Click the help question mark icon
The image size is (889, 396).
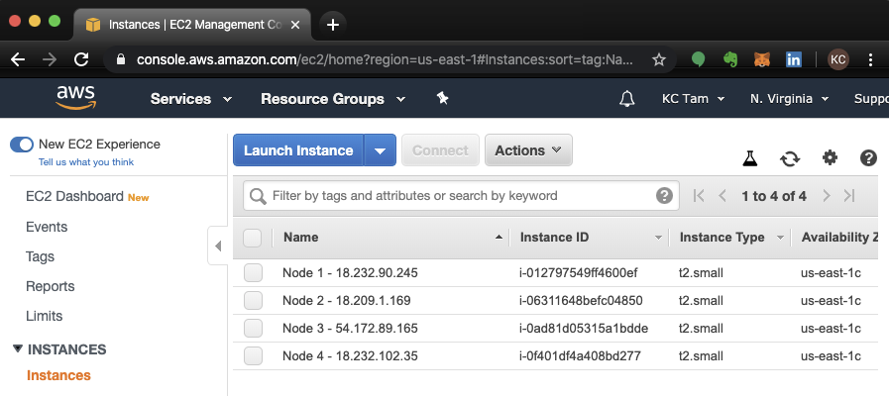click(x=868, y=158)
